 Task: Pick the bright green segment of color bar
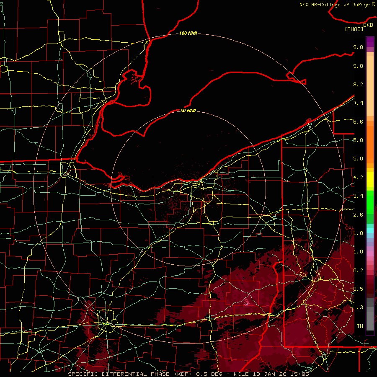370,203
